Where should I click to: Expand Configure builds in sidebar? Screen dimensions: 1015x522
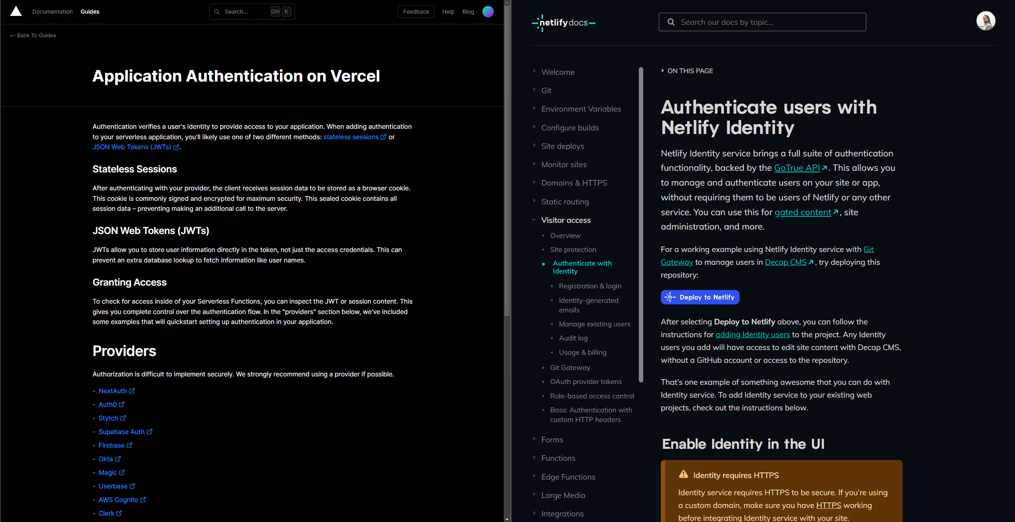point(534,127)
